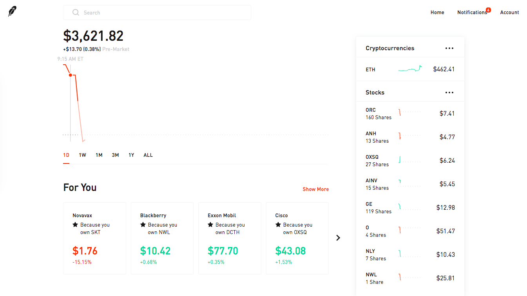Screen dimensions: 527x296
Task: Click the $25.81 NWL price
Action: pos(446,278)
